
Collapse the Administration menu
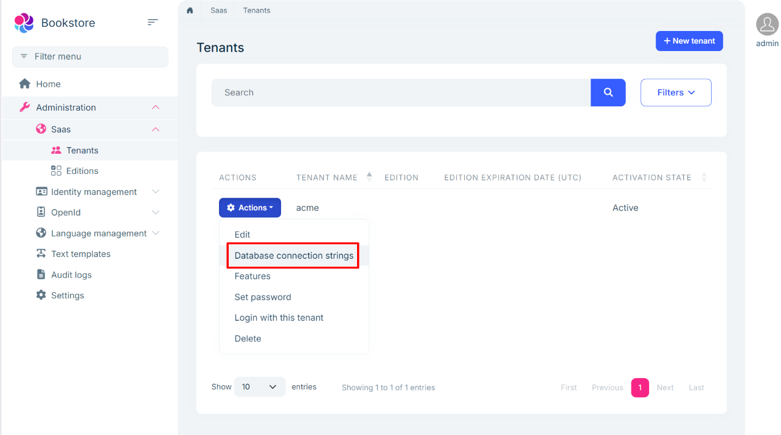pyautogui.click(x=156, y=107)
